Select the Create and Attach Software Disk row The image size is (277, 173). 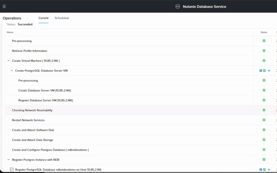[33, 130]
